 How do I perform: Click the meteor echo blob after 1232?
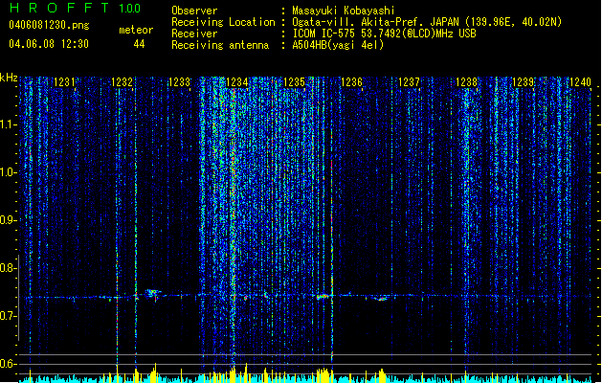click(153, 294)
